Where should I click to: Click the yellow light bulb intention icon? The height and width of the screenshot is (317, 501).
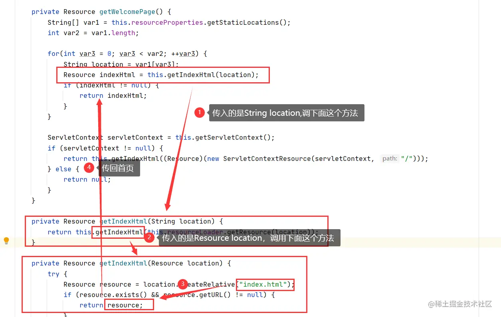pos(6,241)
